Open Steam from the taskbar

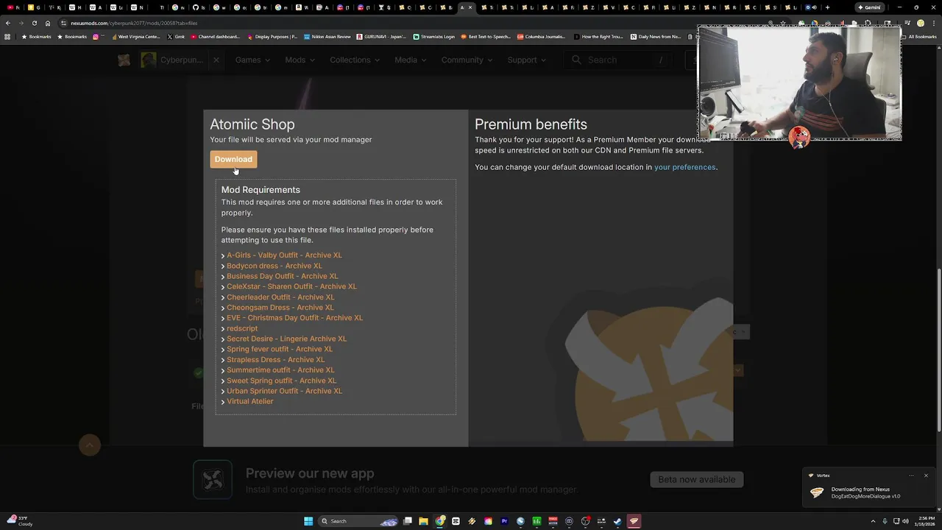617,521
